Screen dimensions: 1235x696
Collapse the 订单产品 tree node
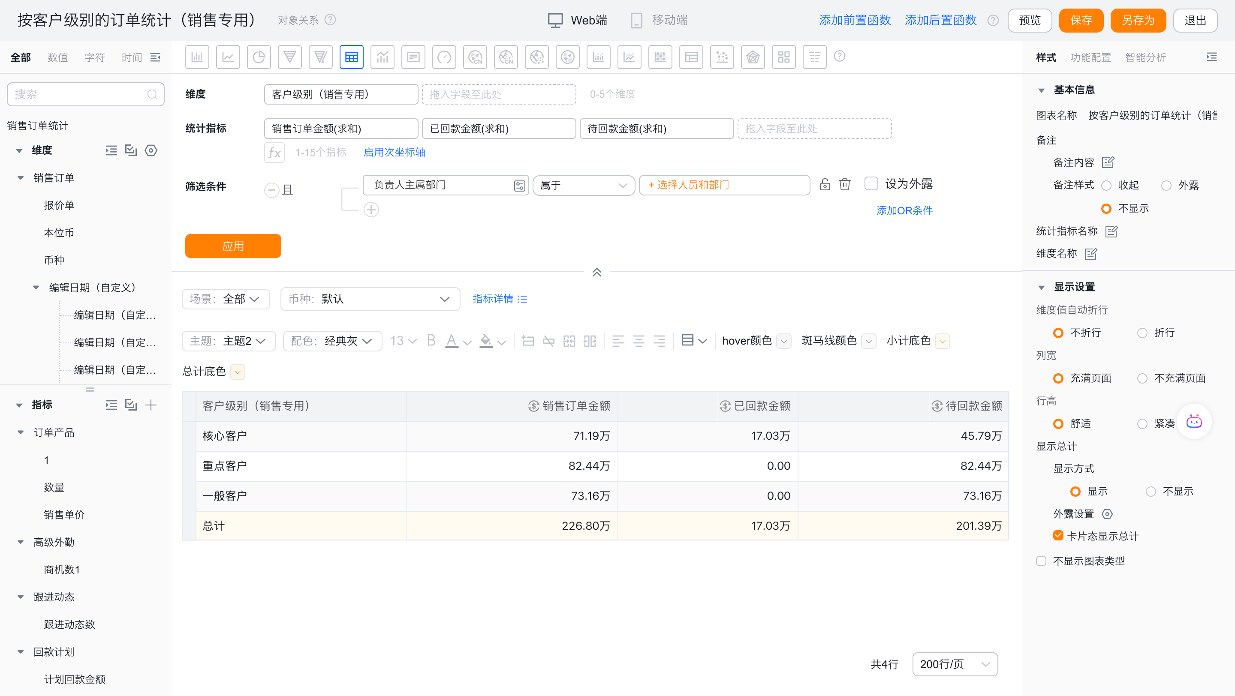21,432
